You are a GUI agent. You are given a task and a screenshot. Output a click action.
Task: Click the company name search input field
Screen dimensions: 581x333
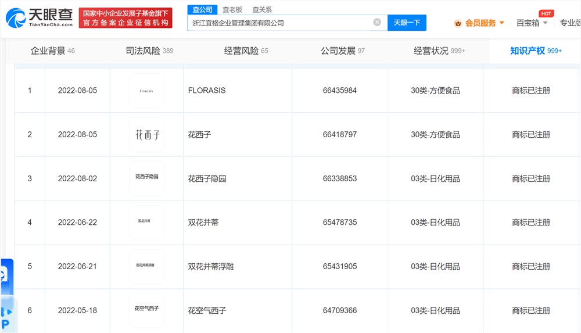point(279,23)
